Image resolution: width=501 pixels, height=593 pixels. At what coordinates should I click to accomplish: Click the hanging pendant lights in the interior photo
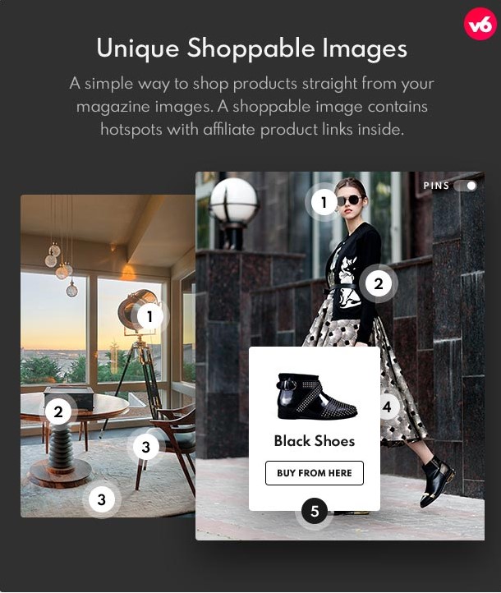click(x=62, y=264)
